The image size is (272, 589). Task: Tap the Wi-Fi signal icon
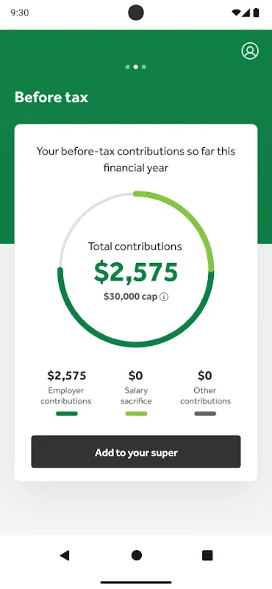pyautogui.click(x=237, y=13)
